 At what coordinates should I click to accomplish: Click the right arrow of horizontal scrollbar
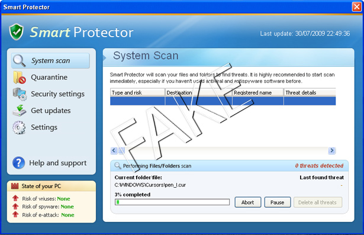pyautogui.click(x=331, y=150)
